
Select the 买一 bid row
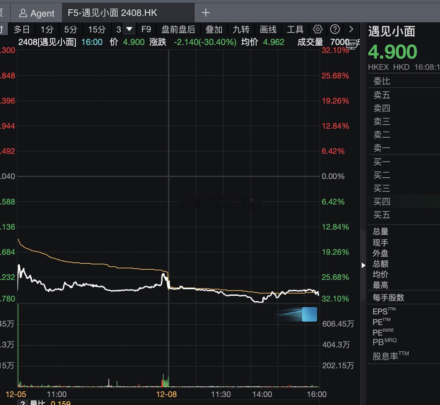tap(404, 162)
